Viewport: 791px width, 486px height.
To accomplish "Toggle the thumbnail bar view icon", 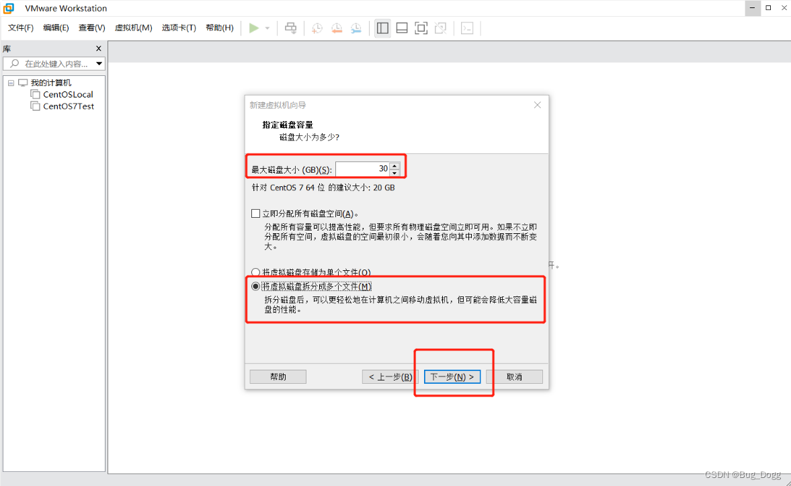I will click(x=402, y=28).
